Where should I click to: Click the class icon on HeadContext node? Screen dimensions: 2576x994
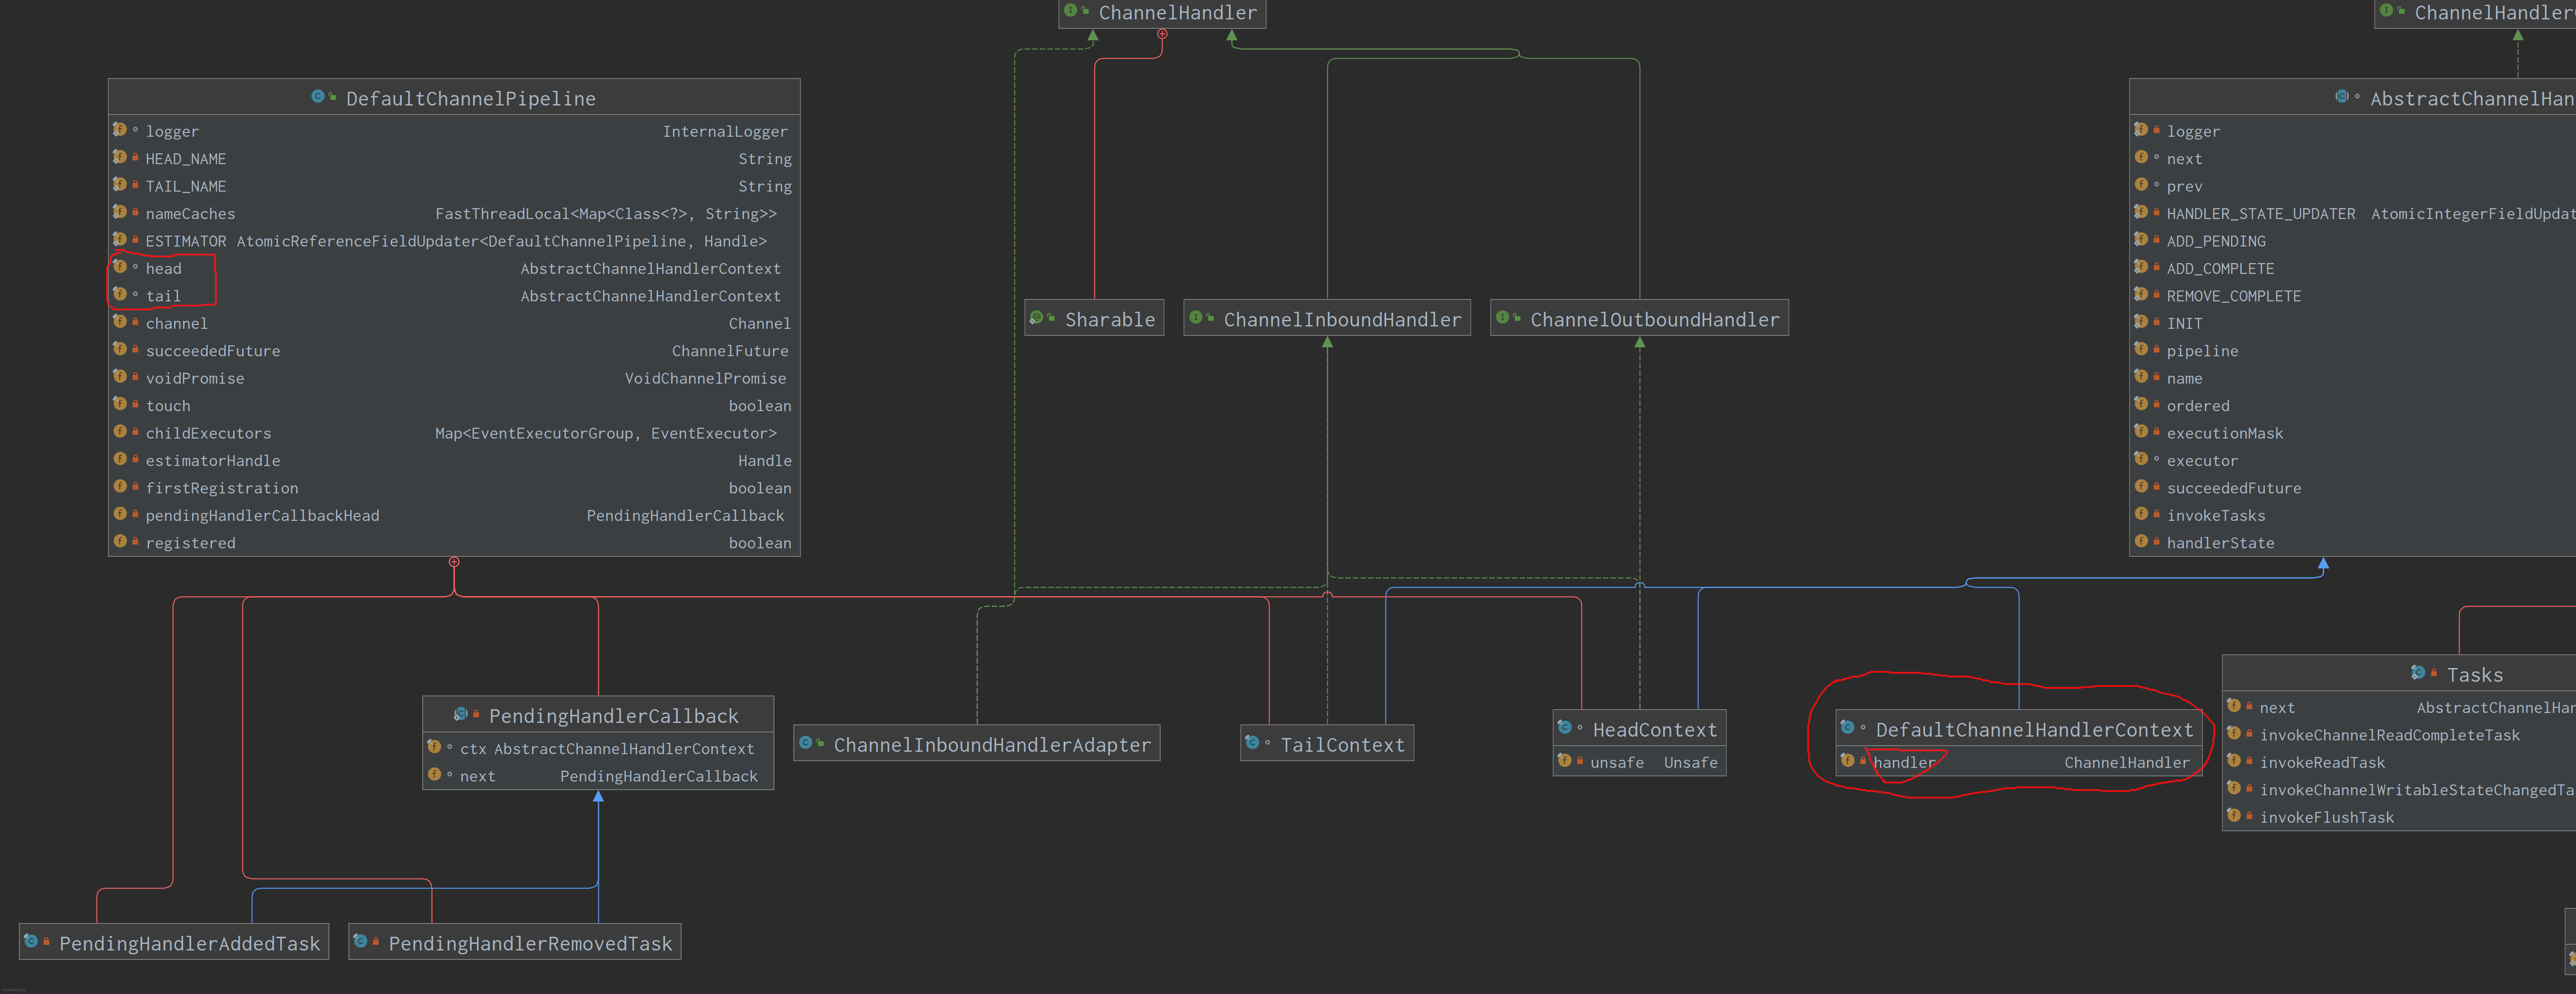click(1564, 727)
